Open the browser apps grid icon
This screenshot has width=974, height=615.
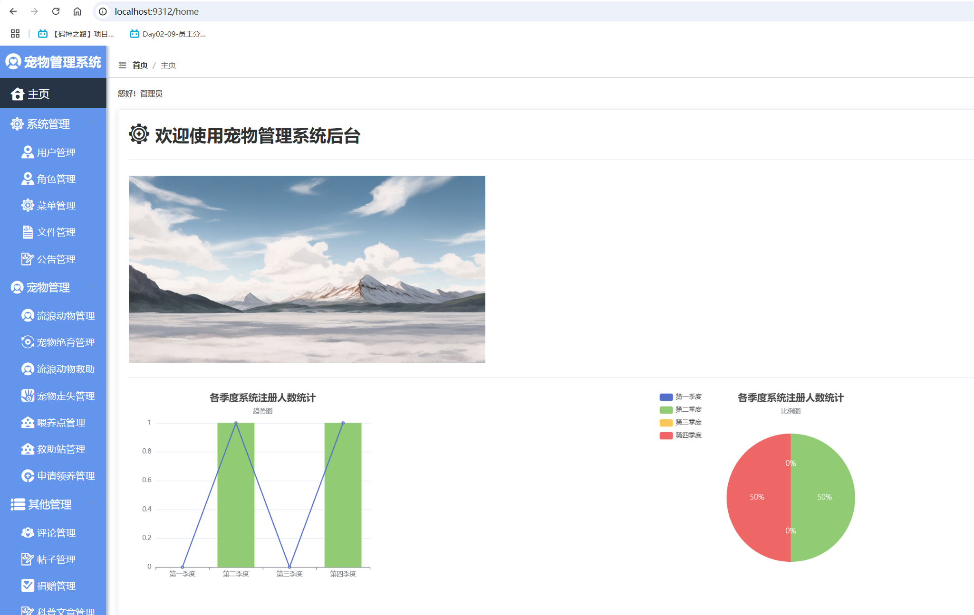15,34
